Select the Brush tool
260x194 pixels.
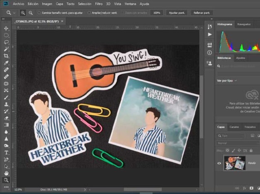point(6,97)
